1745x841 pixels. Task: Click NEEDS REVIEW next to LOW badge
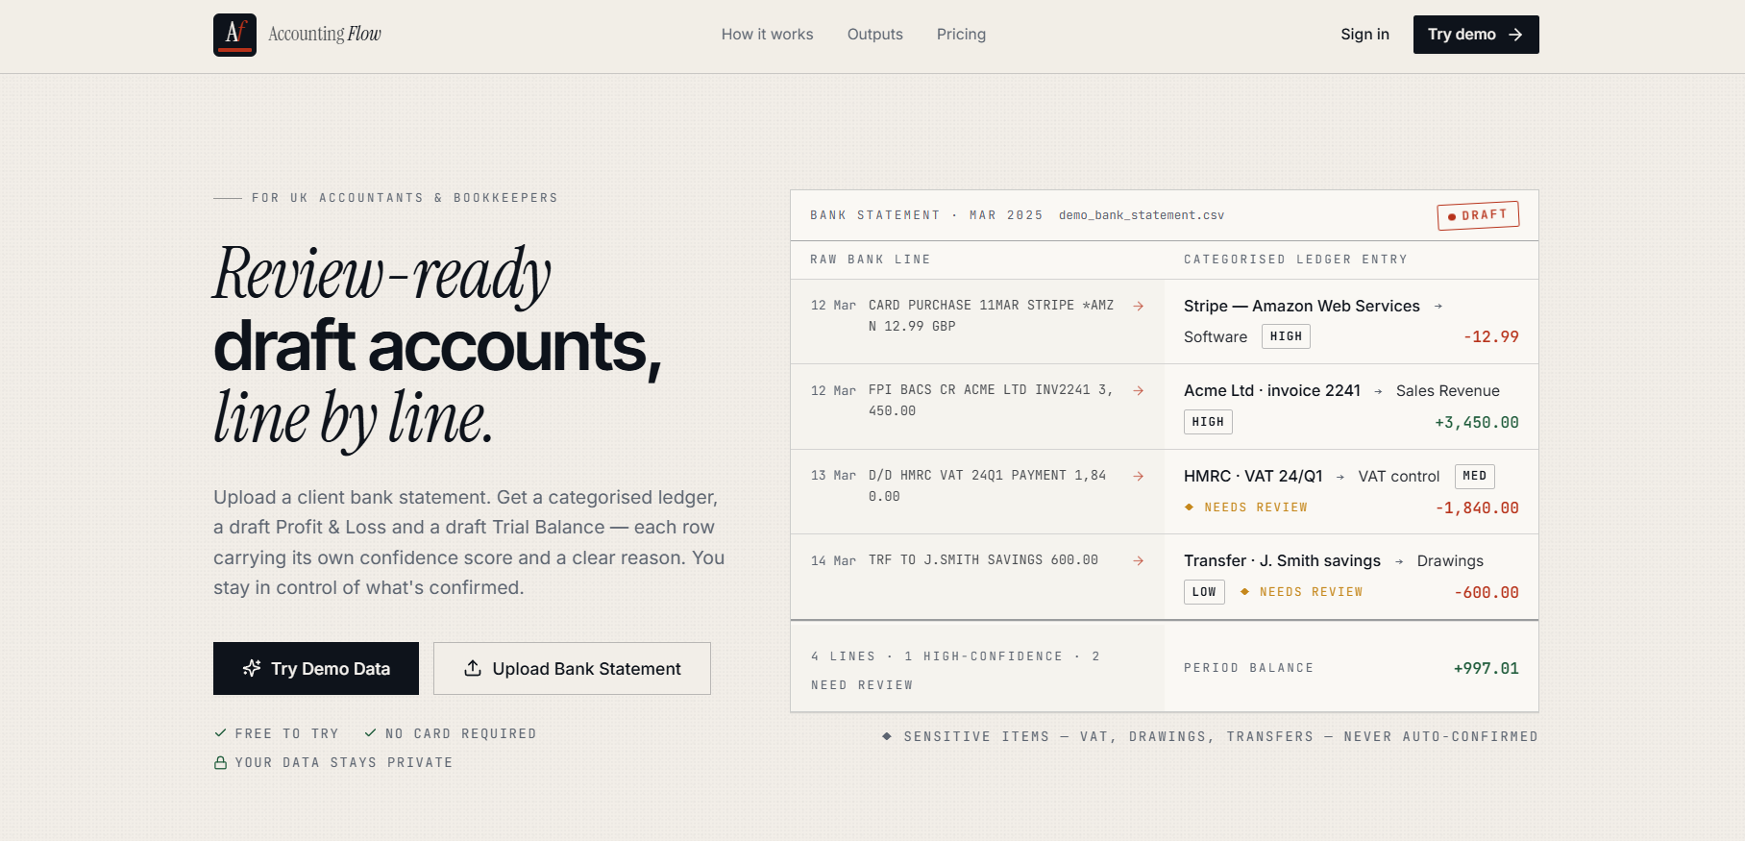point(1312,592)
